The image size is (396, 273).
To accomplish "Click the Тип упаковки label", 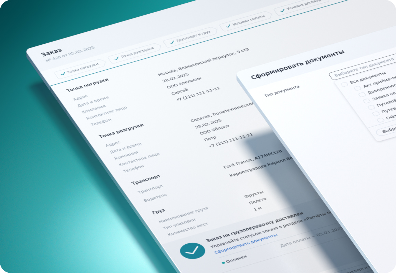I will tap(179, 224).
